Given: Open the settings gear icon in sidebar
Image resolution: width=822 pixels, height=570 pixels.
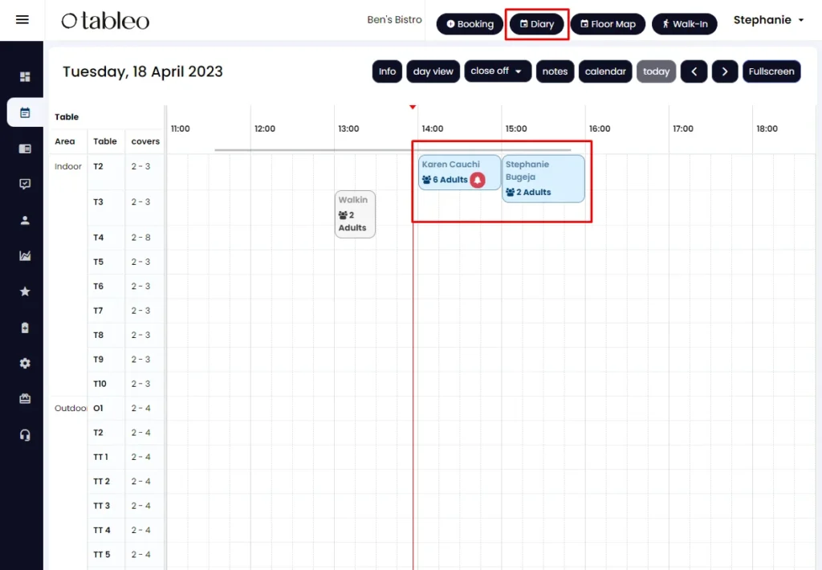Looking at the screenshot, I should [x=25, y=364].
